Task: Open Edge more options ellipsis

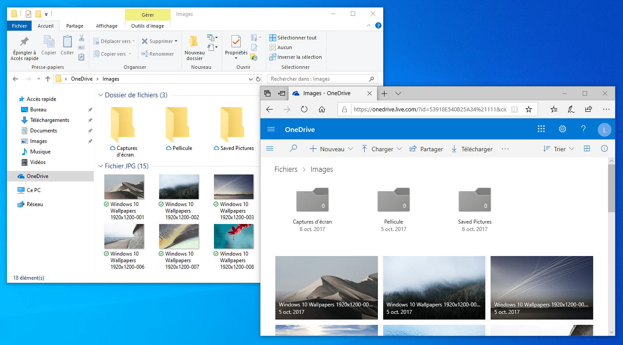Action: point(606,109)
